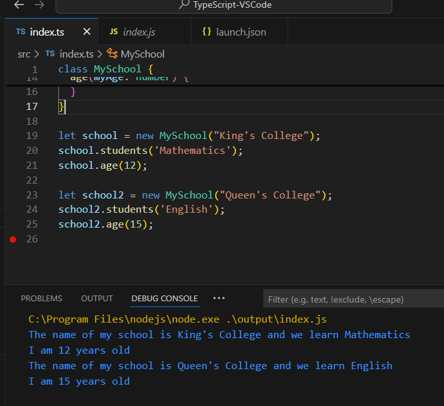Click the 'Queen's College' string on line 23
This screenshot has width=444, height=406.
(270, 195)
